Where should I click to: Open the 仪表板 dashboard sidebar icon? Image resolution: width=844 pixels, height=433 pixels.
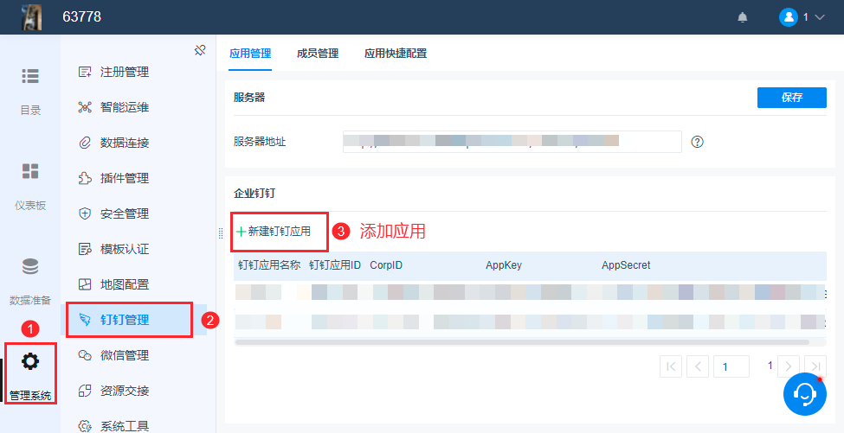click(30, 171)
